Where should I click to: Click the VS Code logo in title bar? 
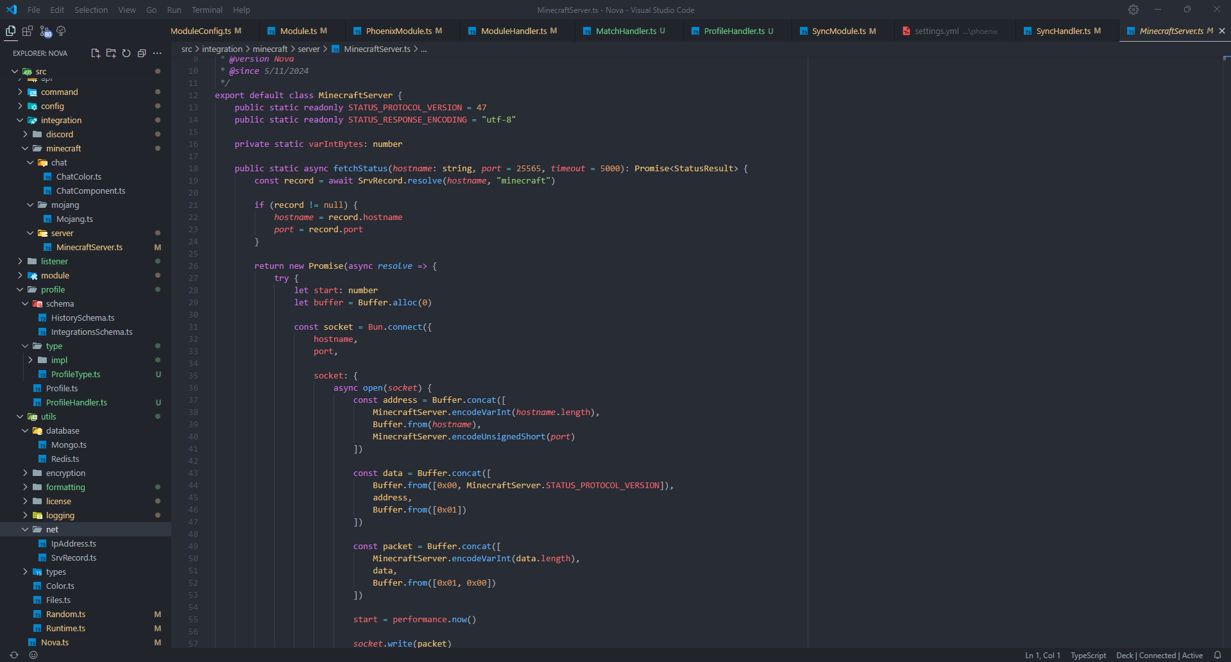(x=11, y=10)
